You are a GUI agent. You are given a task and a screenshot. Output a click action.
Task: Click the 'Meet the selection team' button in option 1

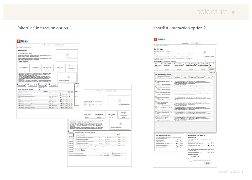point(23,61)
